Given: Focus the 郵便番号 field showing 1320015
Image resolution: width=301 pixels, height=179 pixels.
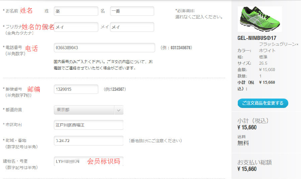Looking at the screenshot, I should (76, 89).
